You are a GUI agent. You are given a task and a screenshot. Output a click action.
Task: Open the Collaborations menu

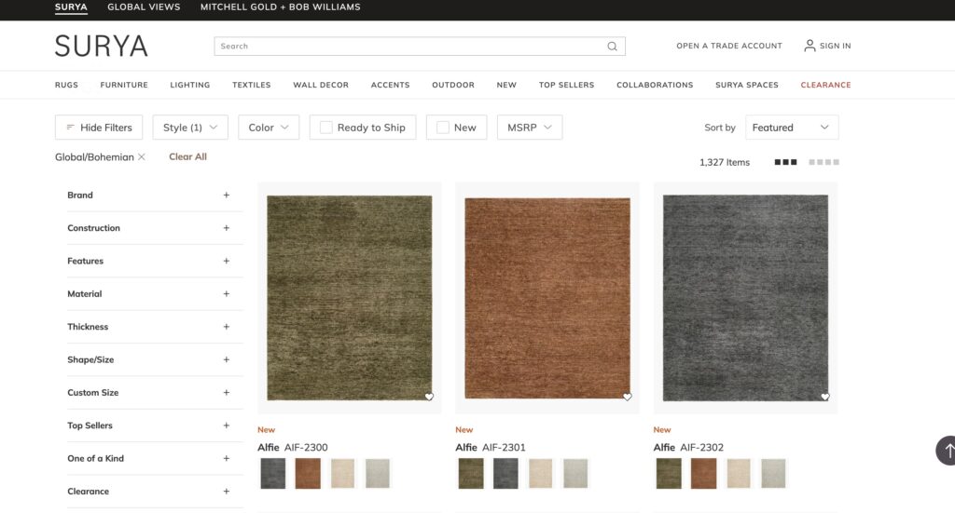[655, 85]
